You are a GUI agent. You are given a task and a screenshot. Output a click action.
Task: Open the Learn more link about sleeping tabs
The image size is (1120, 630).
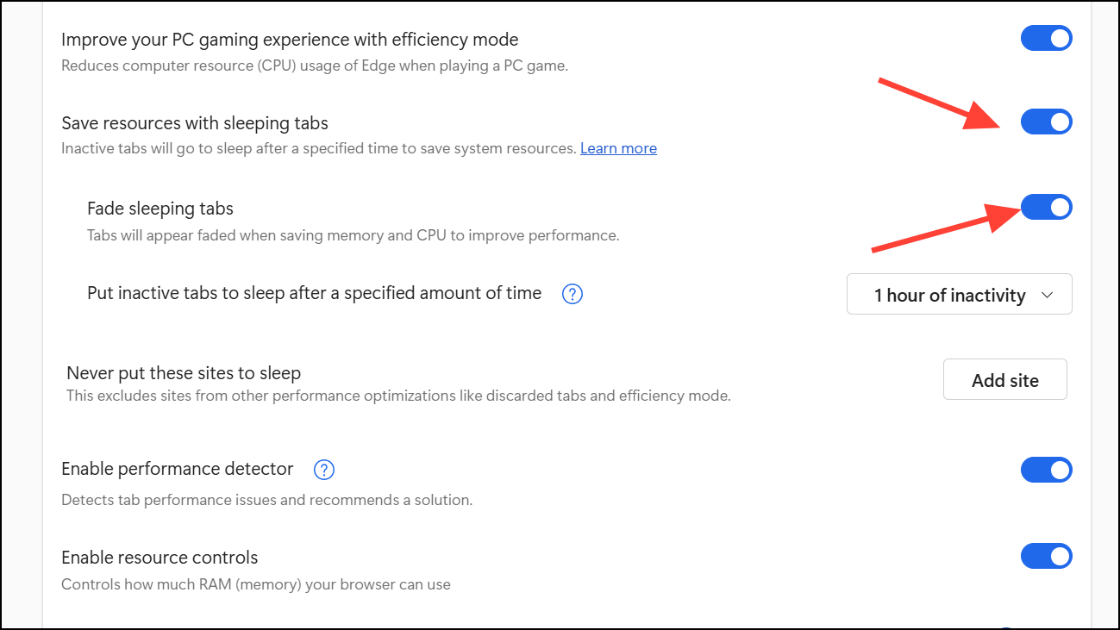[618, 148]
